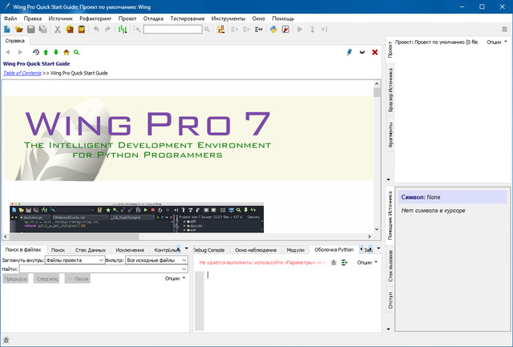Click the bug icon in Python shell panel
The width and height of the screenshot is (513, 347).
tap(333, 262)
